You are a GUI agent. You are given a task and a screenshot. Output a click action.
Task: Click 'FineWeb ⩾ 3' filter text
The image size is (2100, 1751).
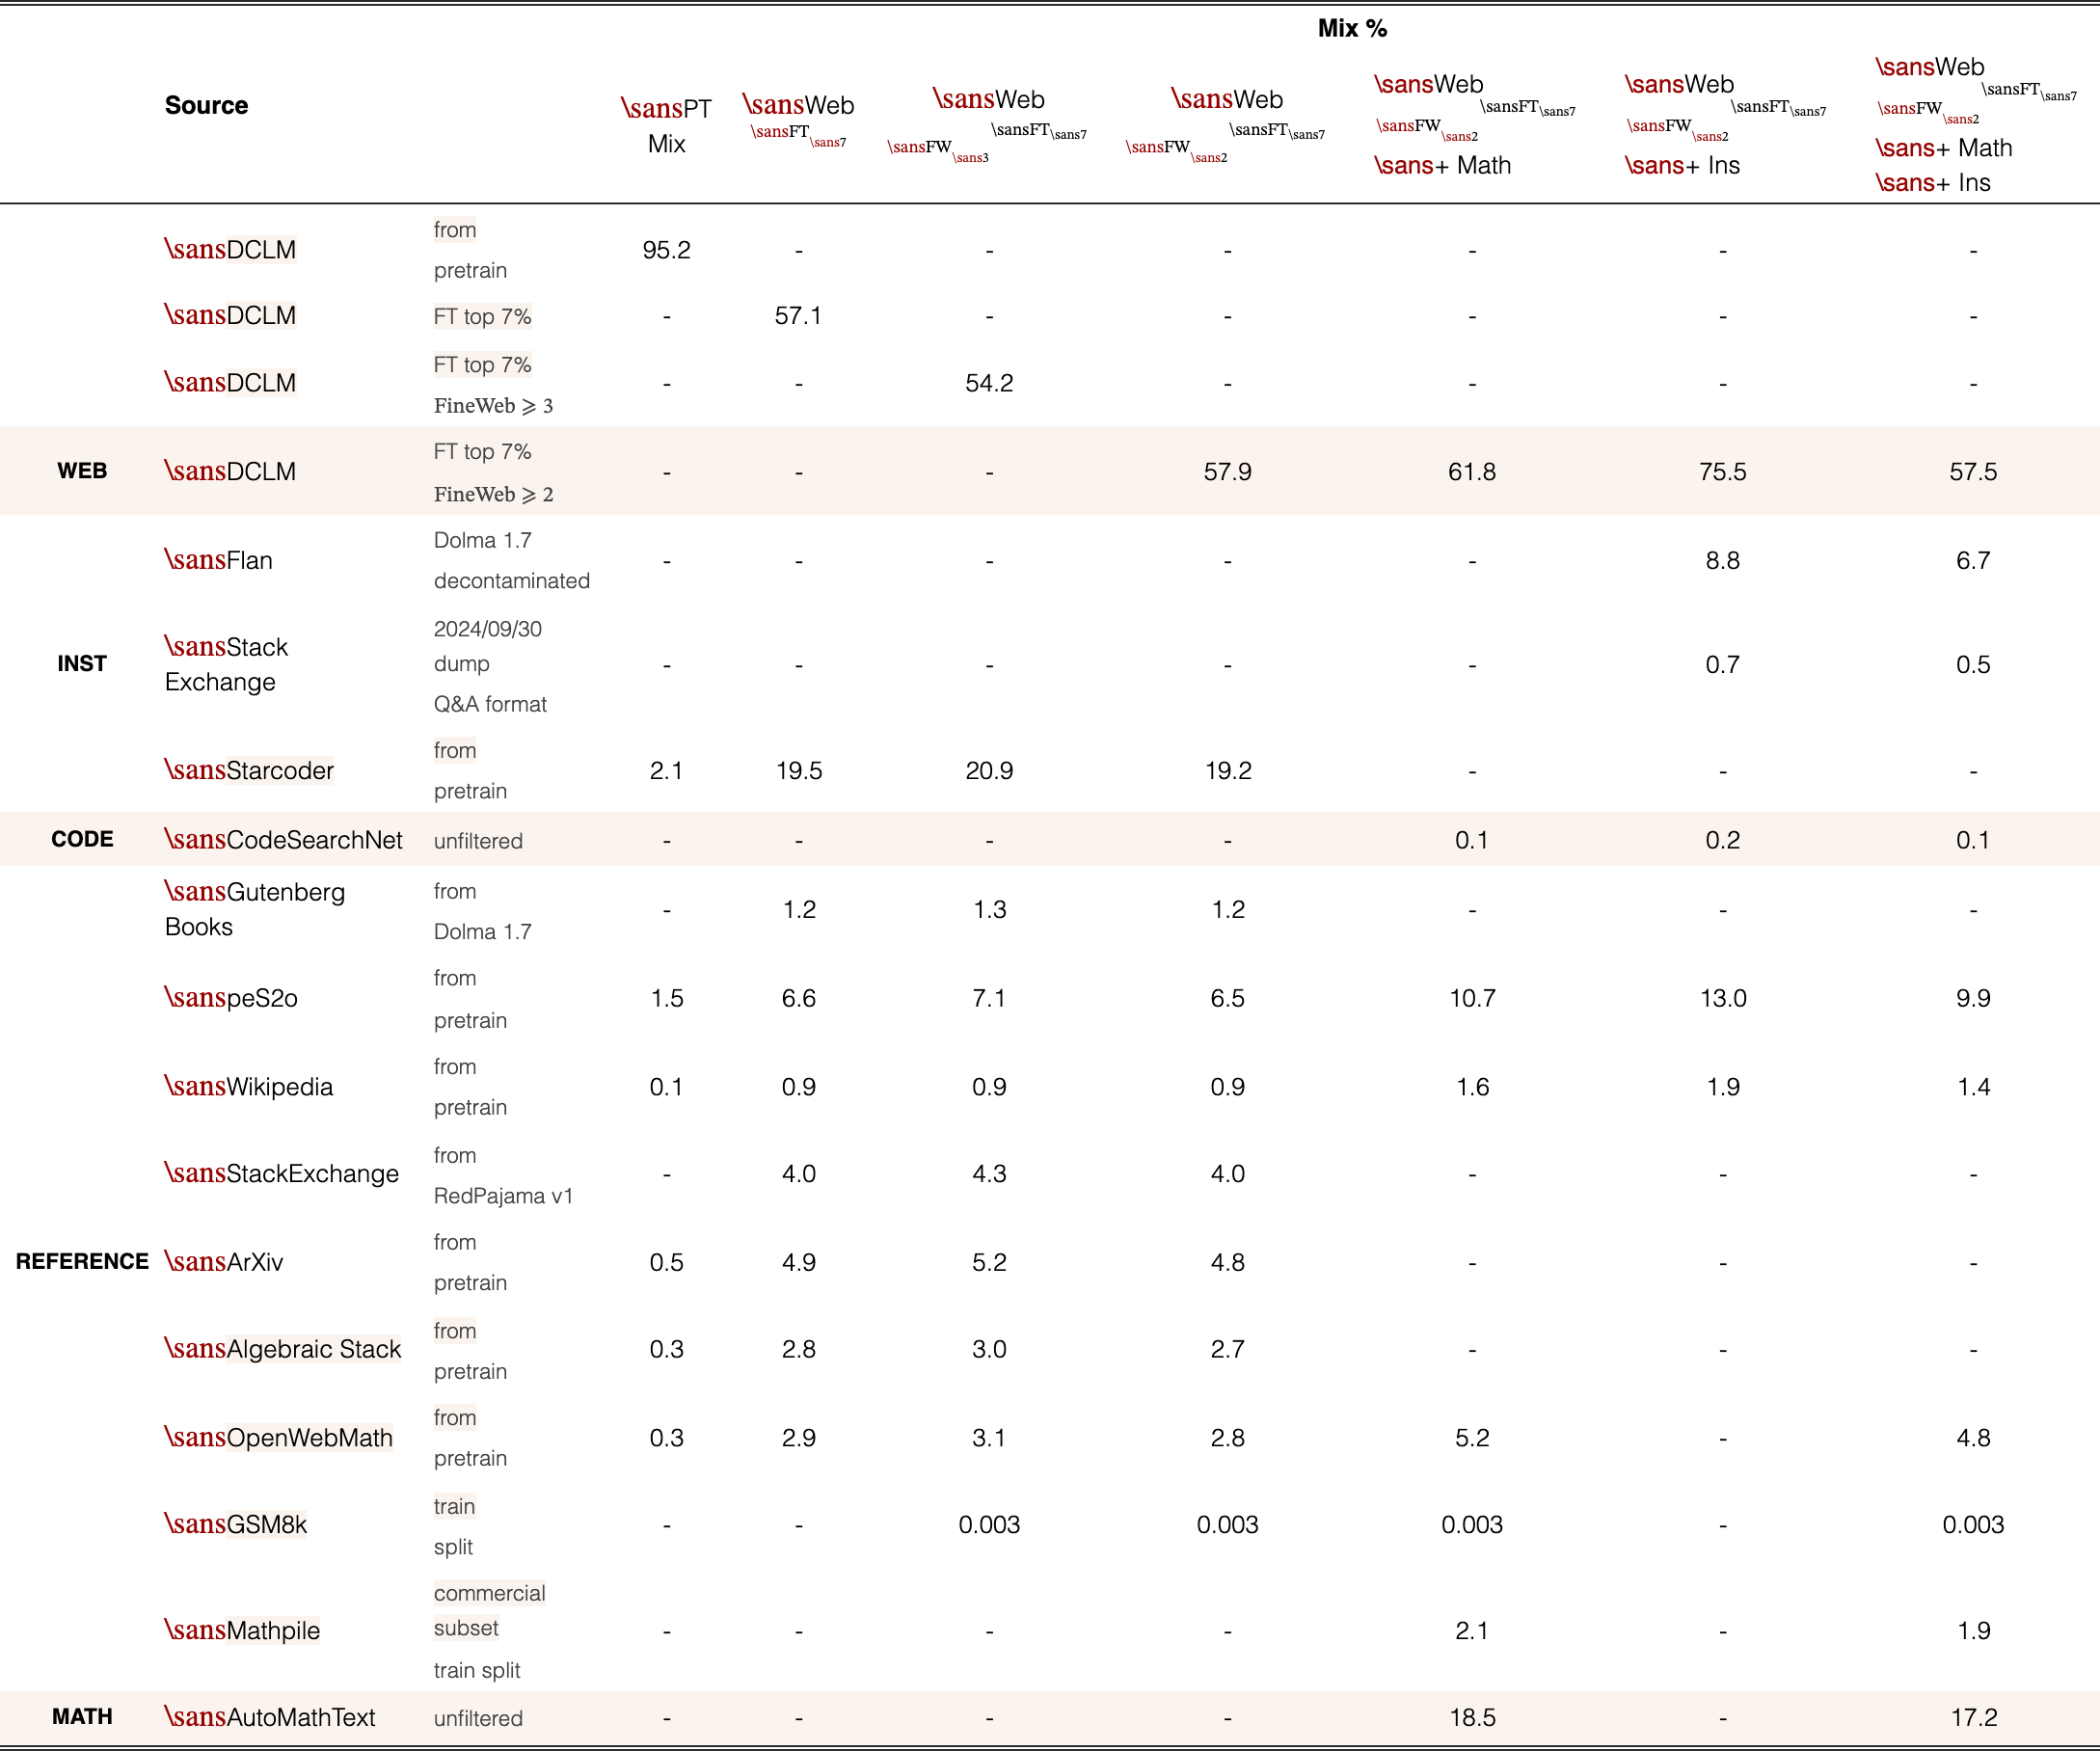pyautogui.click(x=493, y=405)
